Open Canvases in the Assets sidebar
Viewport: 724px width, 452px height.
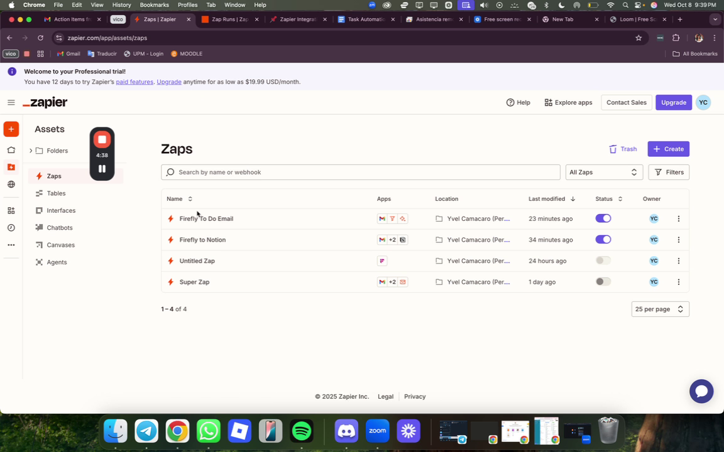coord(60,245)
